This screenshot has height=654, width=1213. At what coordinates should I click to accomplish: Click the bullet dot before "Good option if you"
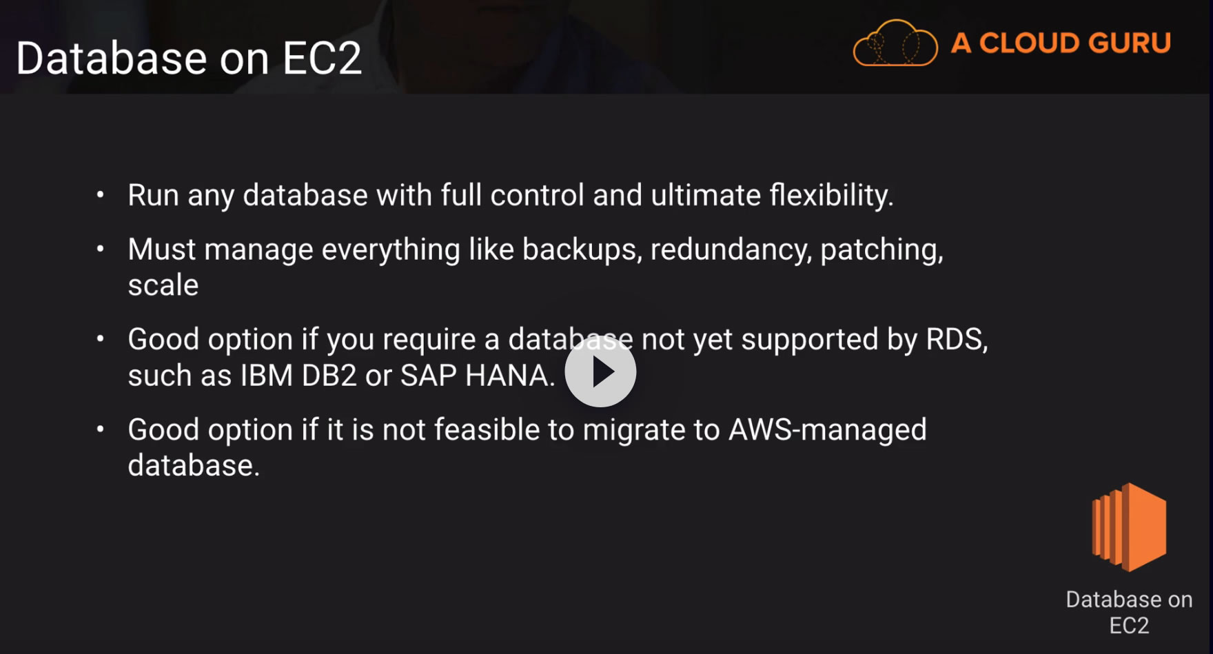(x=101, y=339)
